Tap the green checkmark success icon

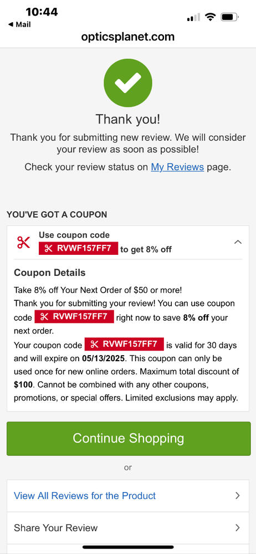click(127, 83)
